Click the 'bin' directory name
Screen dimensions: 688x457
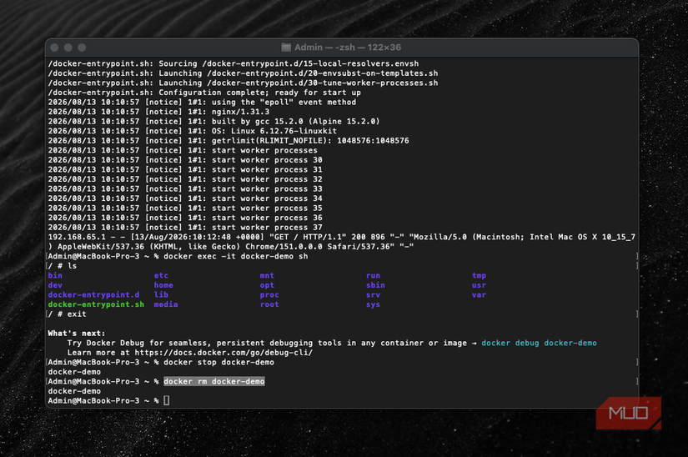[55, 275]
